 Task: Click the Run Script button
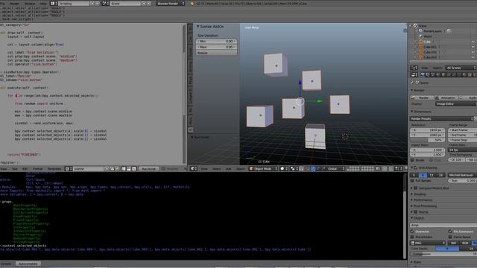148,169
